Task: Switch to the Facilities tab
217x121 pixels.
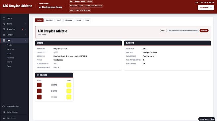Action: tap(49, 20)
